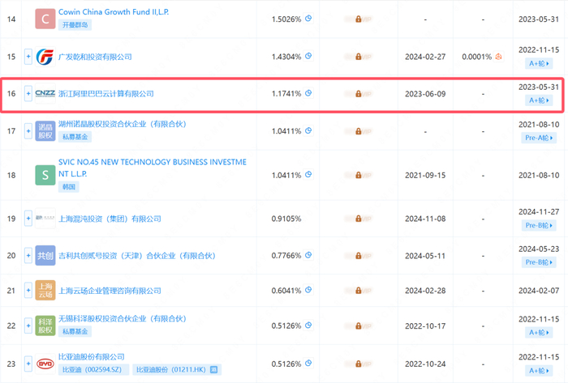Click VIP lock icon in 吉利共创 row

tap(359, 256)
